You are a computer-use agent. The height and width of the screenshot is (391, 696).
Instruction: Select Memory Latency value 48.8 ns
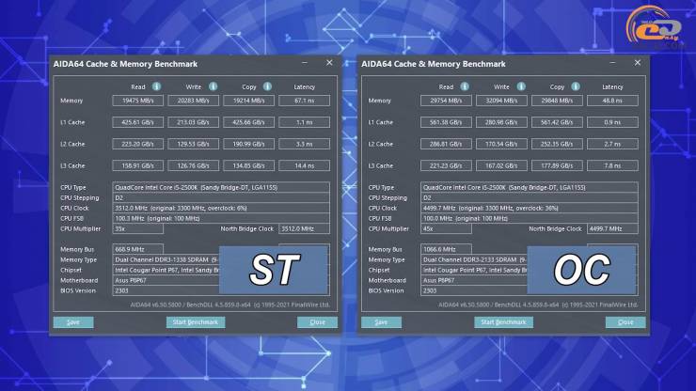pos(612,101)
